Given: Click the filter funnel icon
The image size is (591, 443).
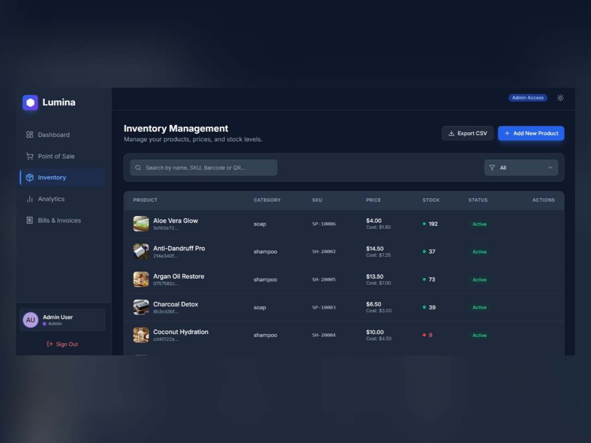Looking at the screenshot, I should tap(492, 168).
